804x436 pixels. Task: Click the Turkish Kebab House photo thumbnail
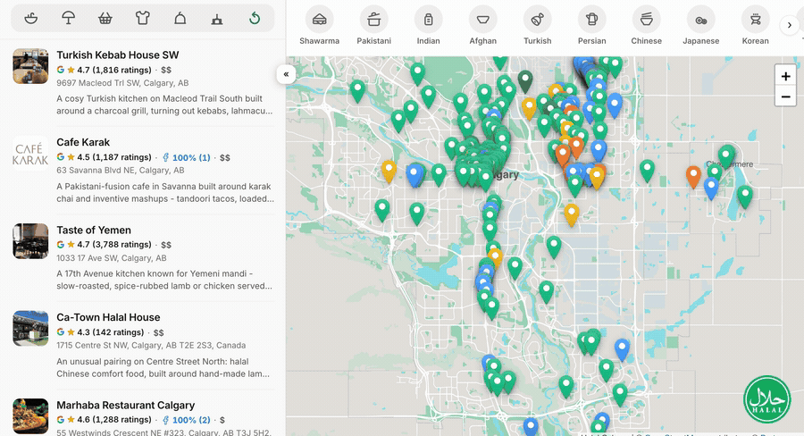click(x=30, y=66)
